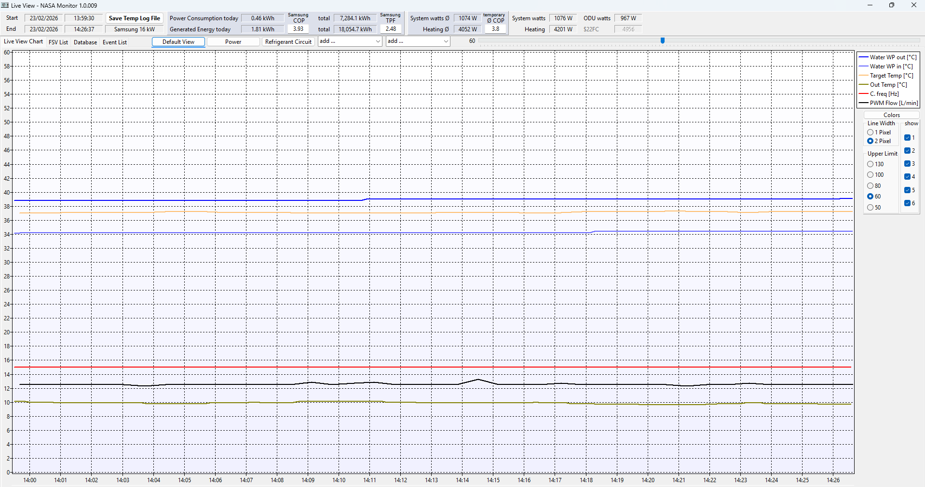Choose the 50 upper limit radio button

tap(871, 208)
